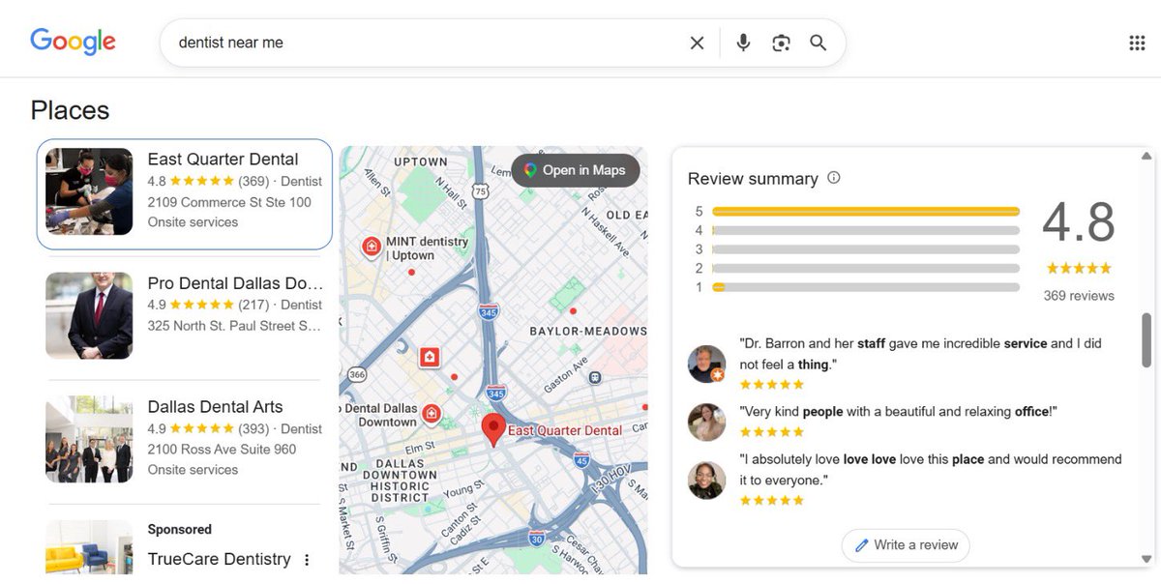
Task: Open the sponsored TrueCare Dentistry listing
Action: coord(219,559)
